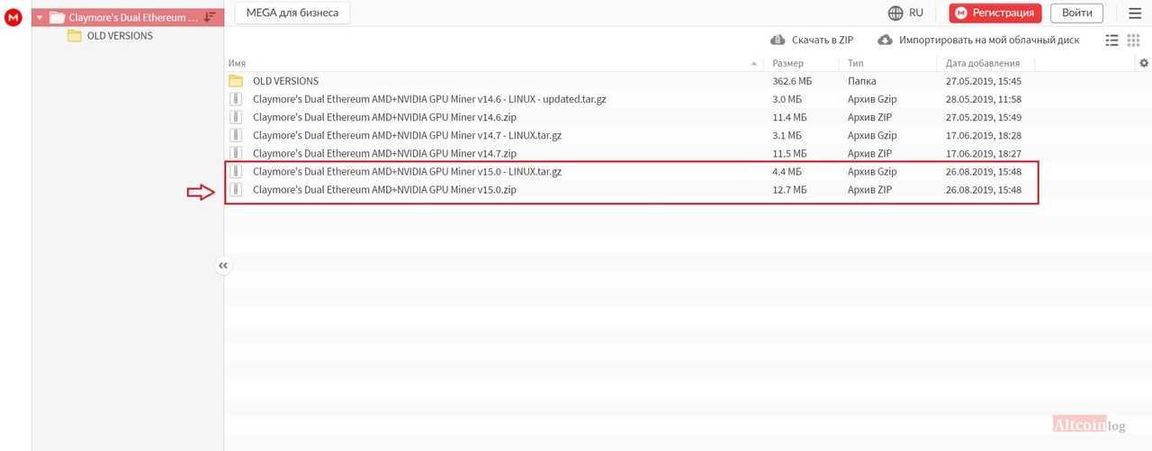Click archive icon of Miner v14.7.zip
This screenshot has height=451, width=1152.
(236, 153)
